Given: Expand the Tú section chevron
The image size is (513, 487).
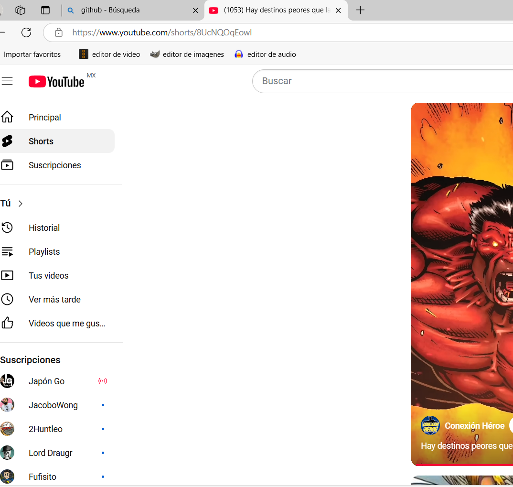Looking at the screenshot, I should (x=21, y=204).
